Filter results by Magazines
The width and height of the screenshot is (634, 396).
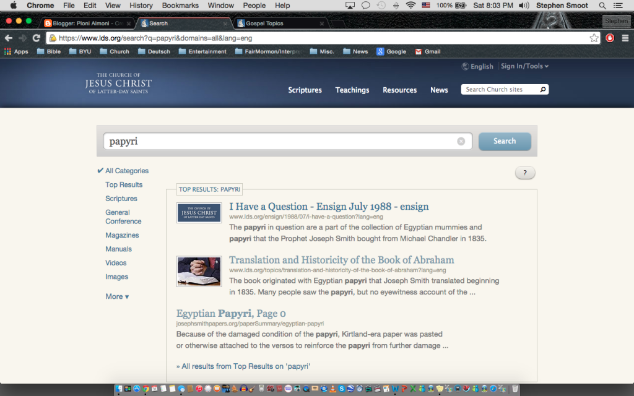coord(122,235)
